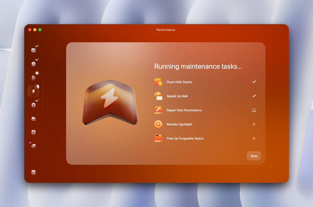Viewport: 313px width, 207px height.
Task: Click the Reindex Spotlight magnifier icon
Action: (x=158, y=124)
